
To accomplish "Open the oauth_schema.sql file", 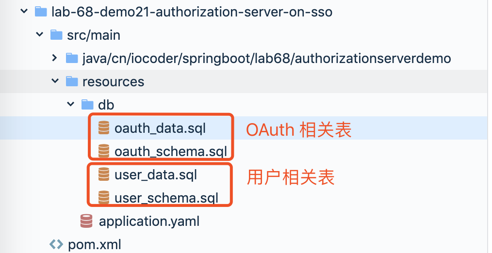I will tap(171, 152).
